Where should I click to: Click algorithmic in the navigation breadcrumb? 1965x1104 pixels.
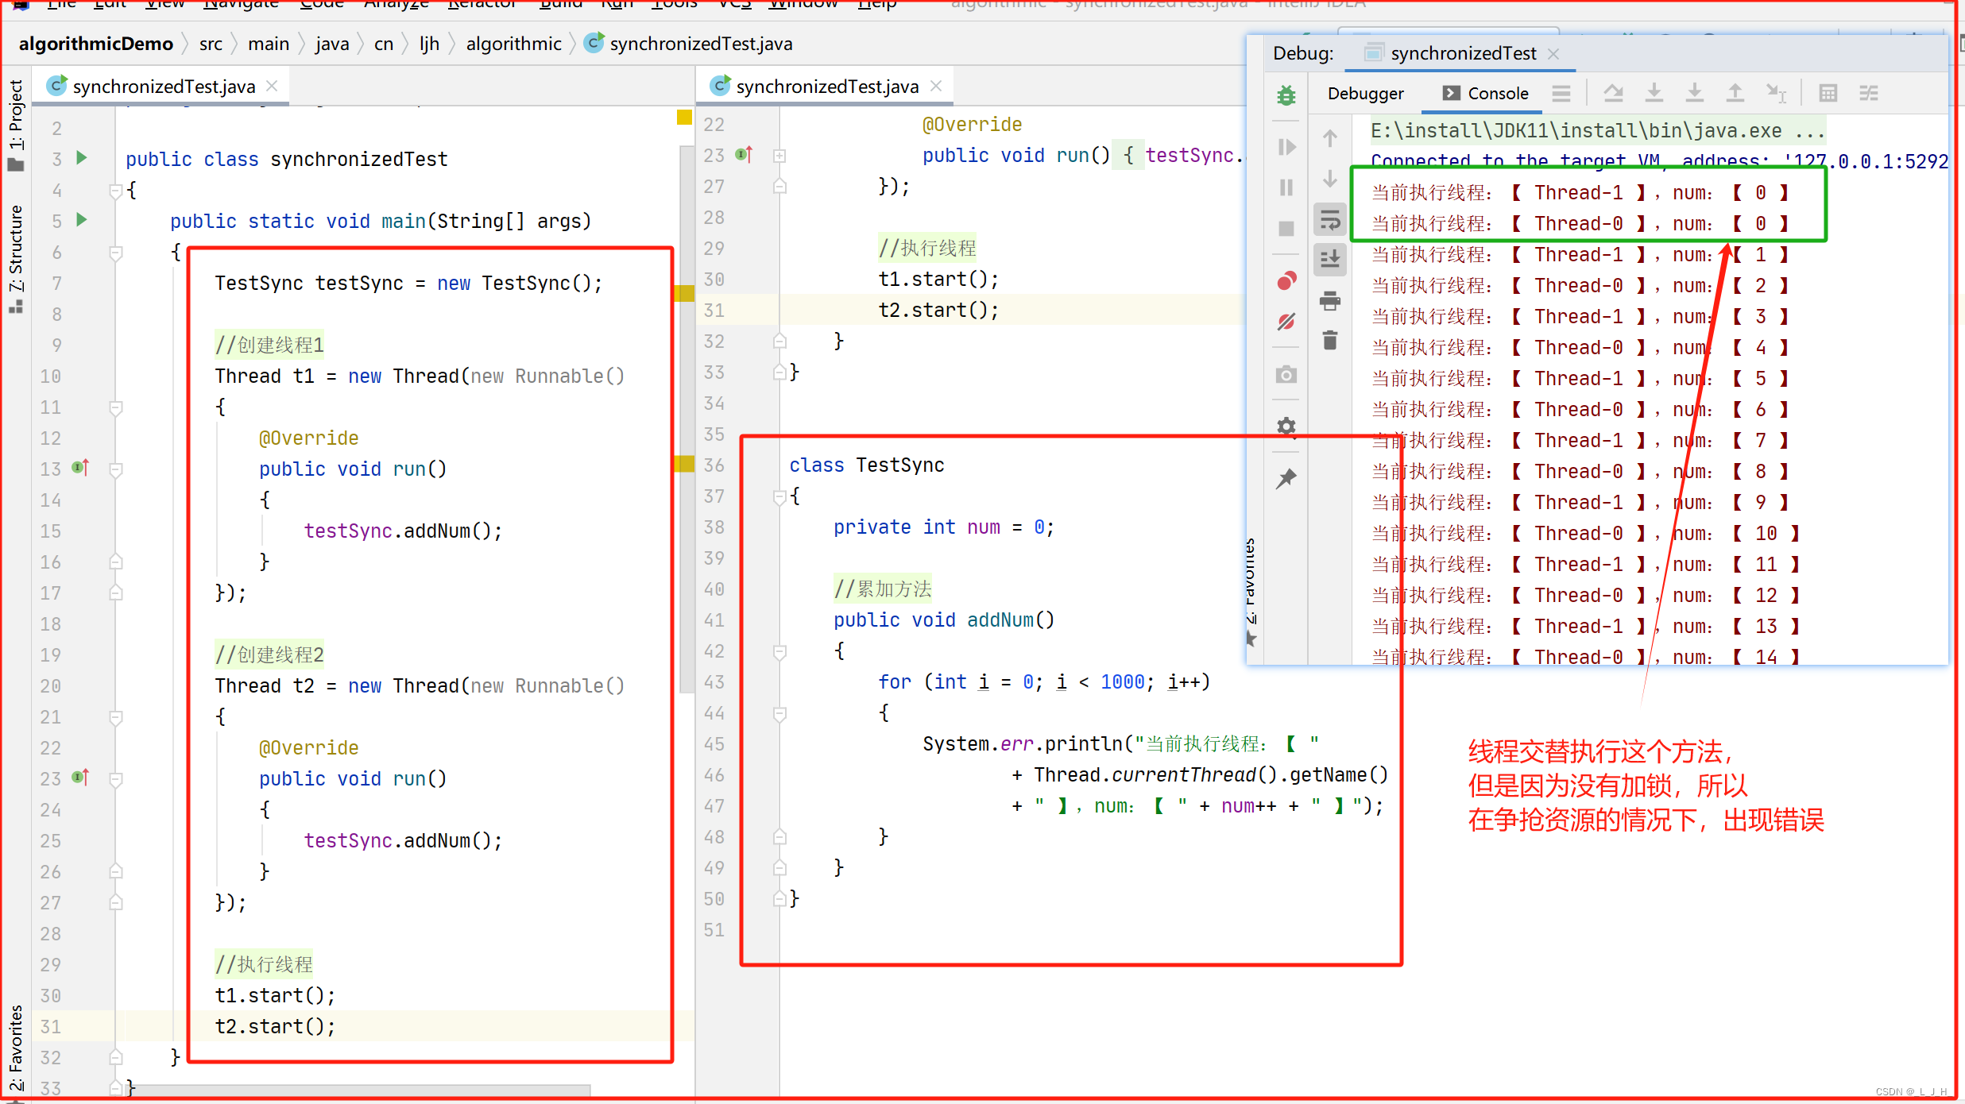(513, 44)
